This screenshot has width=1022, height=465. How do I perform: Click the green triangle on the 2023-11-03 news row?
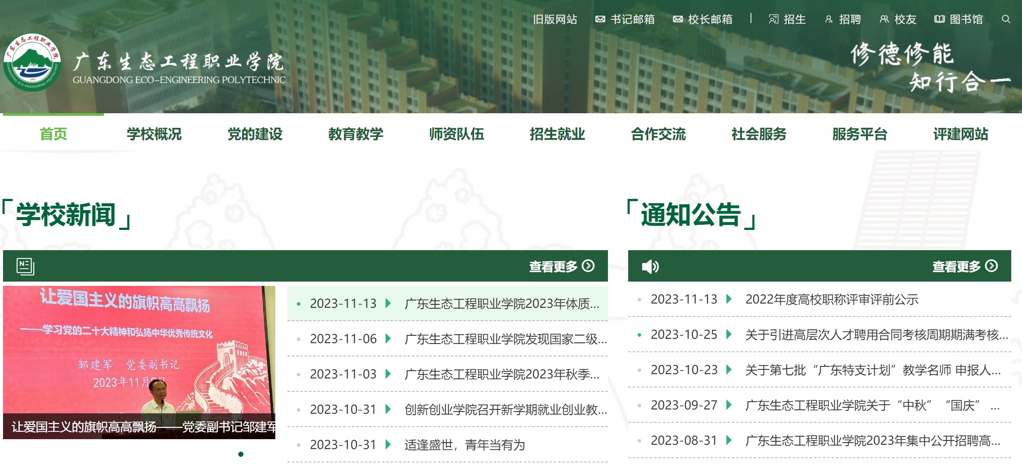(388, 374)
